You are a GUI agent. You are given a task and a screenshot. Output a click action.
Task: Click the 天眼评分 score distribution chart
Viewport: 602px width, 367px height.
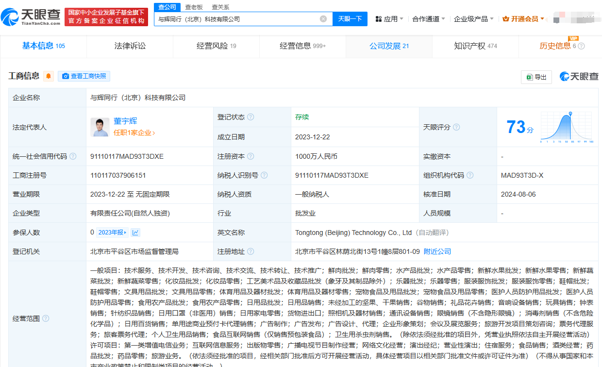[567, 127]
